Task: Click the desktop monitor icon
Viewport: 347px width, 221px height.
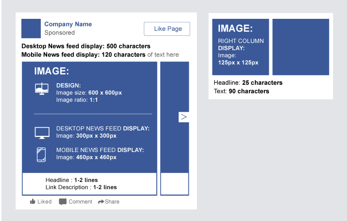Action: (42, 132)
